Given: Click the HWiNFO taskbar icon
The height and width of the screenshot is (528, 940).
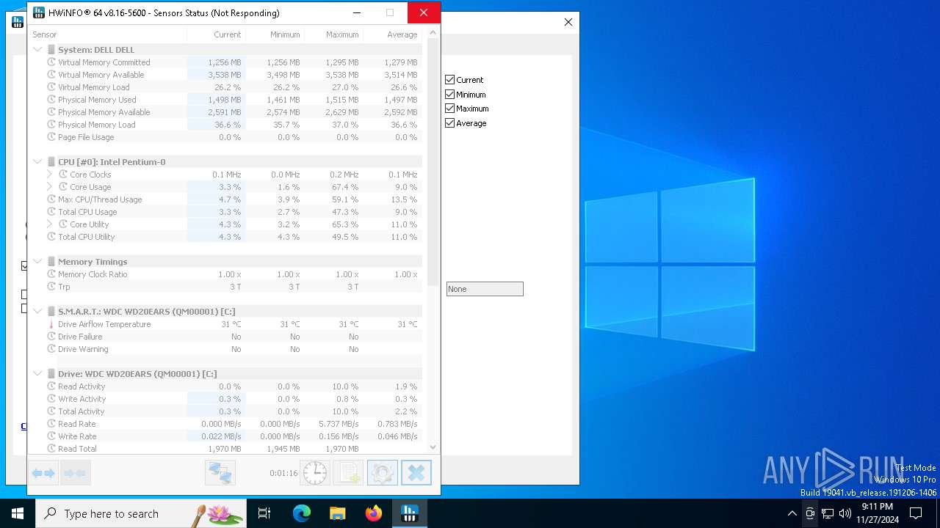Looking at the screenshot, I should 410,513.
